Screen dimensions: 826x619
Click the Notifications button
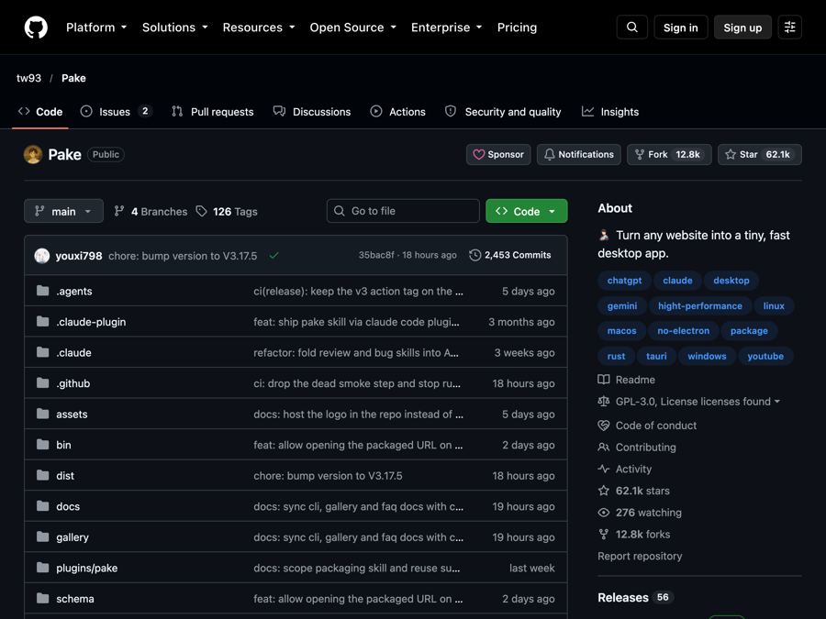578,154
